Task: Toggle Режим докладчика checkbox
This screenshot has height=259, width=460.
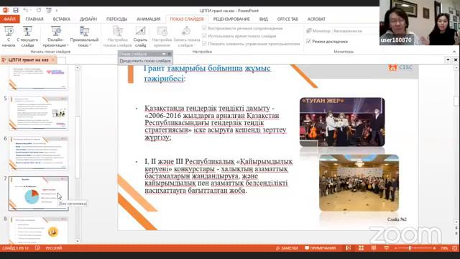Action: tap(308, 42)
